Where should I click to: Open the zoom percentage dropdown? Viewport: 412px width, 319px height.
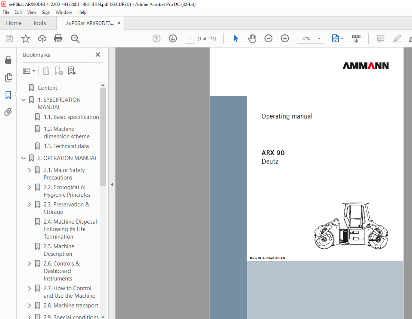[319, 39]
